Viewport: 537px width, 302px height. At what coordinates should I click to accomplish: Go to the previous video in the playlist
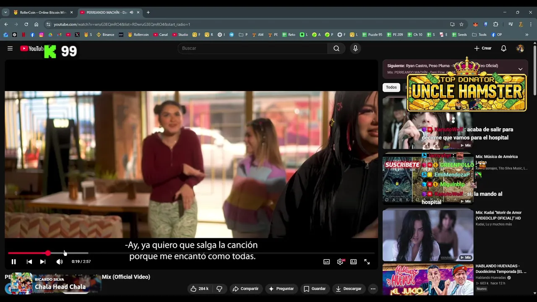29,262
